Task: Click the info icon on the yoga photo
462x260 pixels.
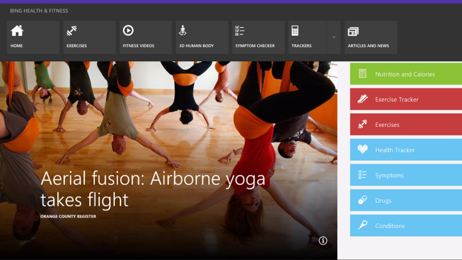Action: click(x=323, y=241)
